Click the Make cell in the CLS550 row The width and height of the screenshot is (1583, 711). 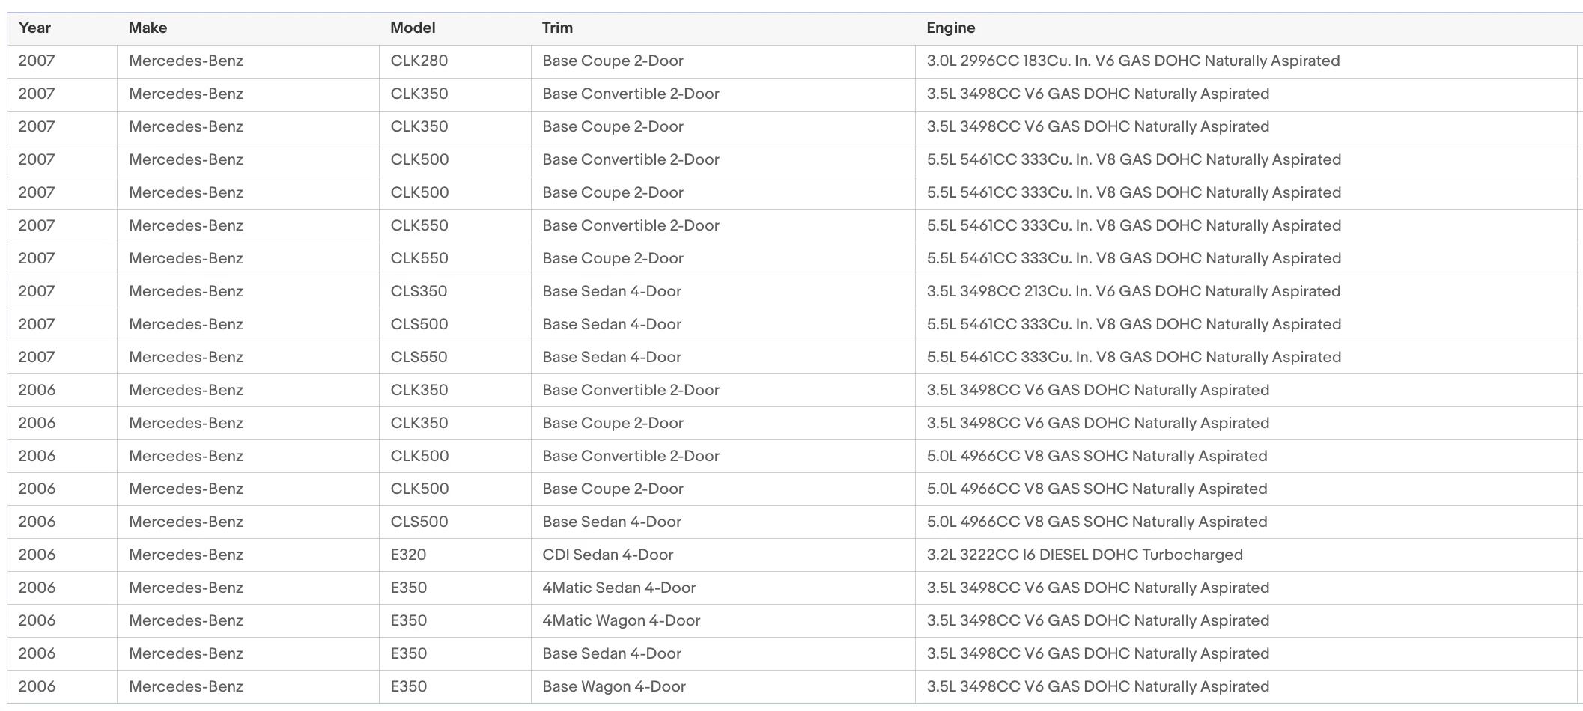tap(248, 358)
